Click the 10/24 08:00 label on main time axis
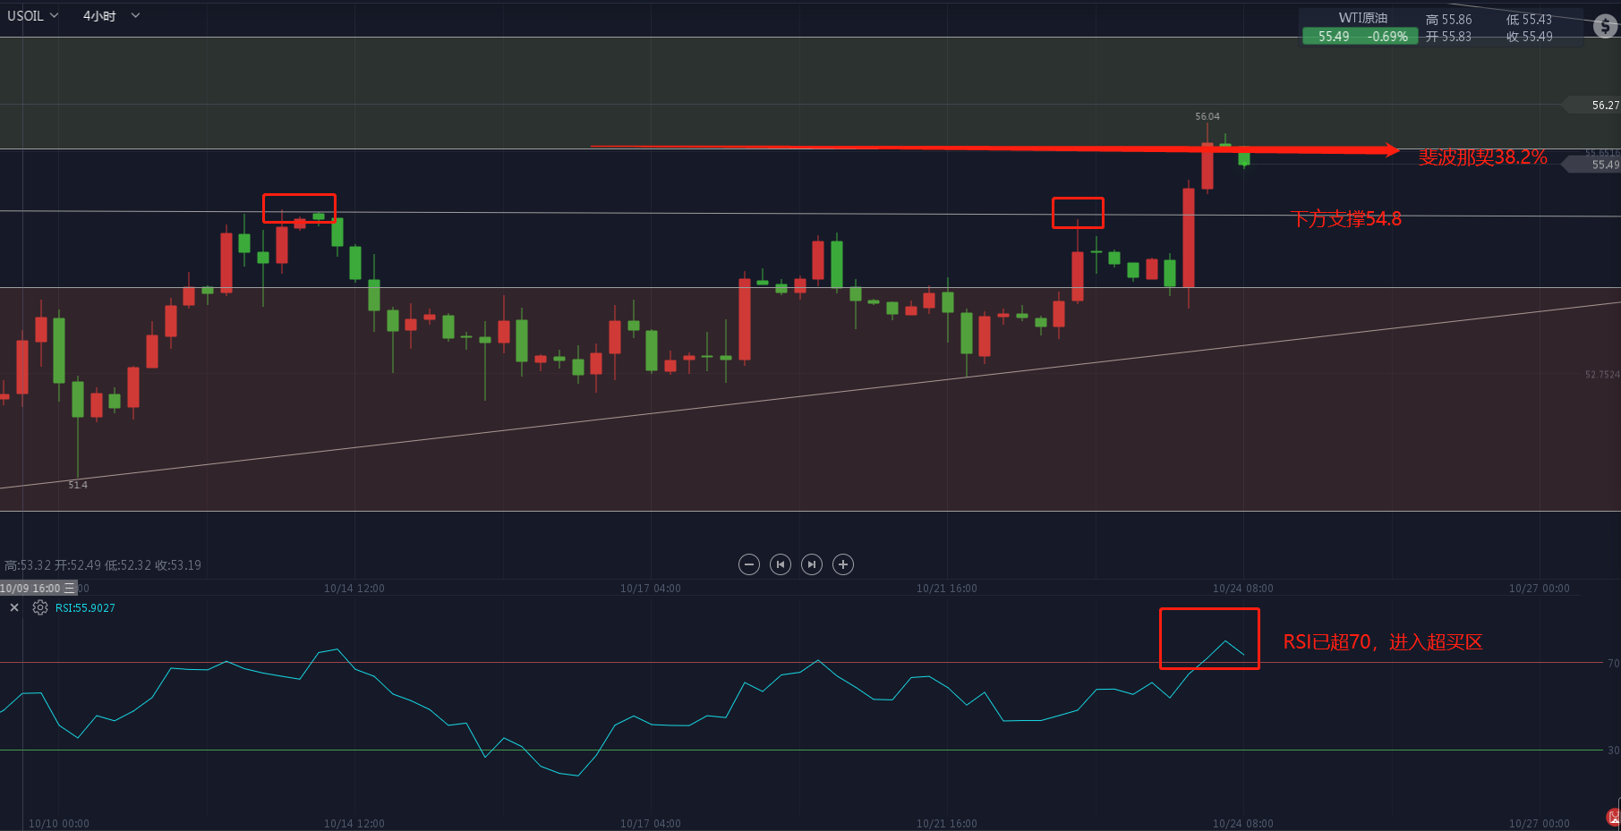The image size is (1621, 831). pyautogui.click(x=1242, y=589)
